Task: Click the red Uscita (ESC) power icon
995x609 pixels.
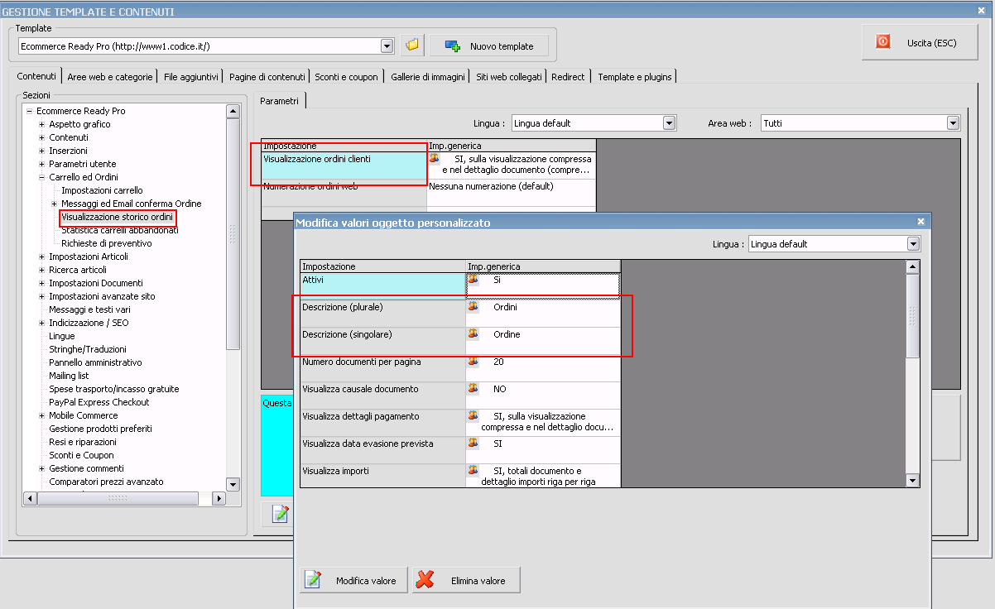Action: 883,42
